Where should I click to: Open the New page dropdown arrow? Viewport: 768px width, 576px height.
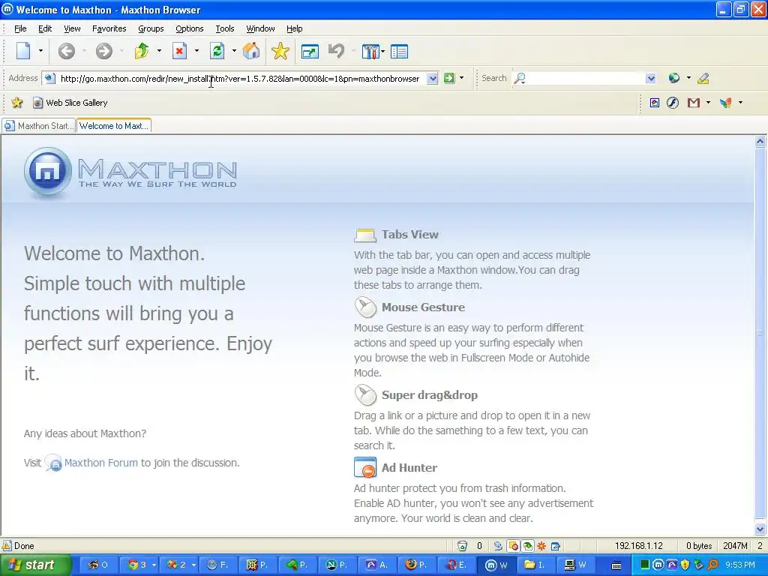[x=40, y=50]
